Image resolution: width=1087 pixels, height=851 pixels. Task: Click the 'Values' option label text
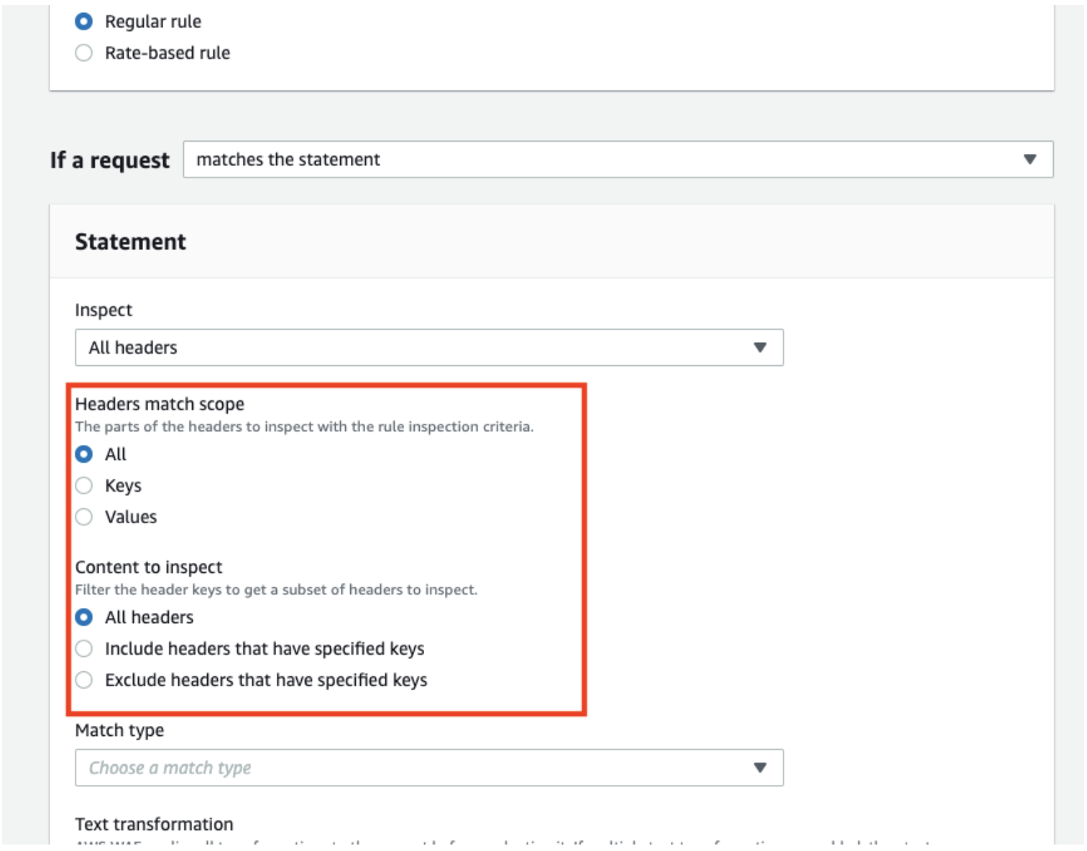(x=131, y=517)
